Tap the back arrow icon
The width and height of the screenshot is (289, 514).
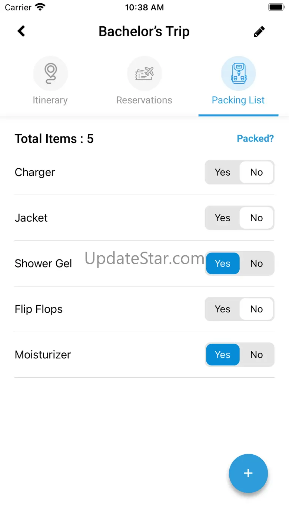(21, 31)
